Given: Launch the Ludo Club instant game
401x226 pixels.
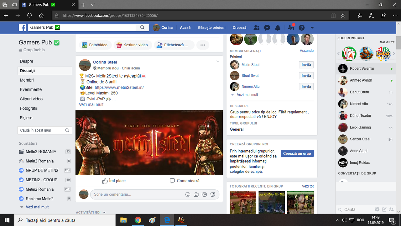Looking at the screenshot, I should click(x=383, y=54).
